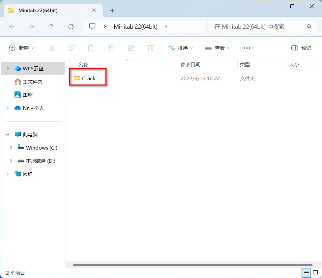Maximize the File Explorer window
Image resolution: width=322 pixels, height=278 pixels.
pyautogui.click(x=292, y=6)
